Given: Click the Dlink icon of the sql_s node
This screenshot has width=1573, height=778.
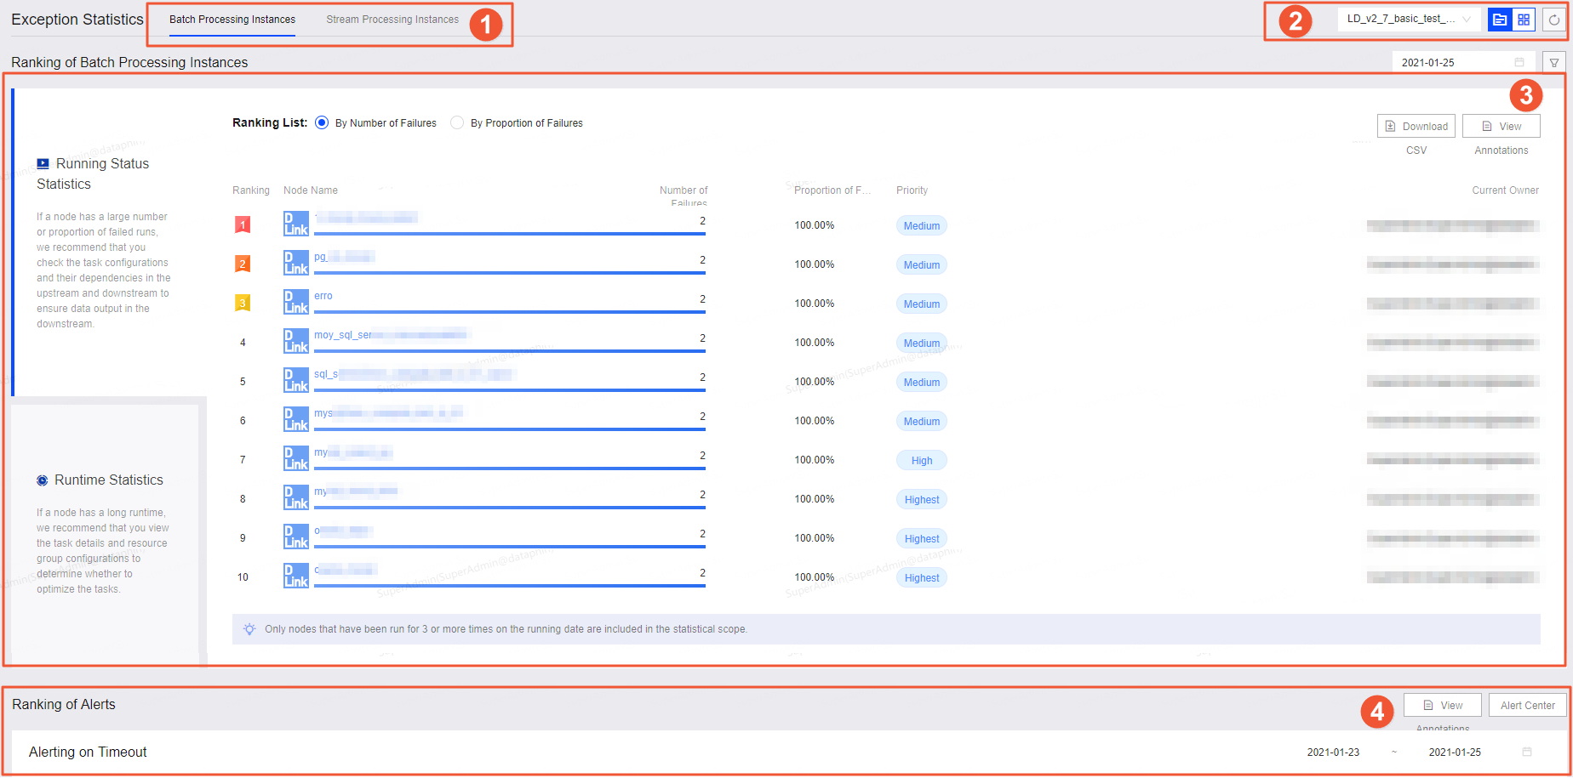Looking at the screenshot, I should coord(296,380).
